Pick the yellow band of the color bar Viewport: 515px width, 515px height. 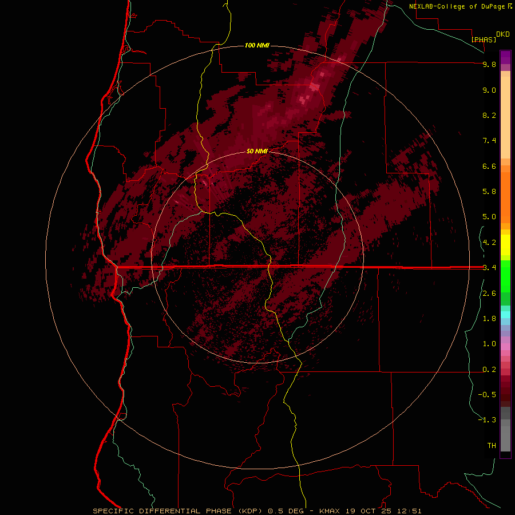(x=505, y=245)
